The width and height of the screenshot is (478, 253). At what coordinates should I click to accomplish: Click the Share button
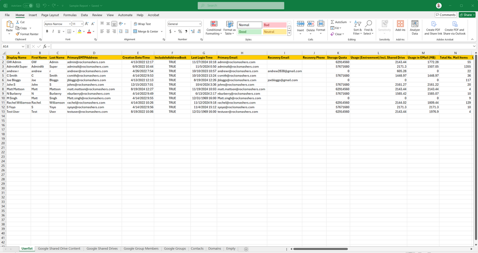467,15
